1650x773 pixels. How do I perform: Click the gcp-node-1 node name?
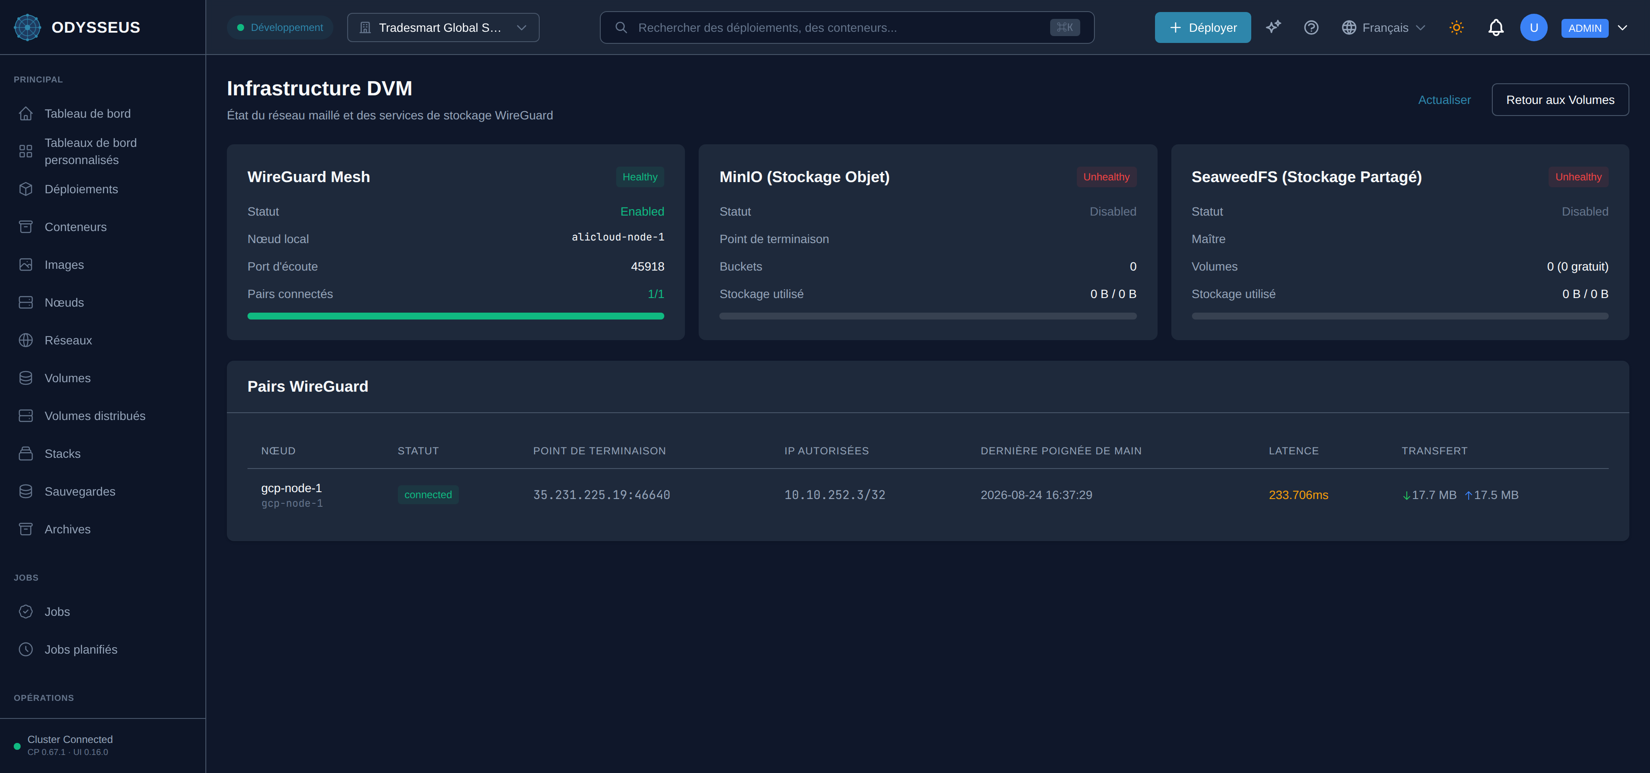[x=291, y=488]
